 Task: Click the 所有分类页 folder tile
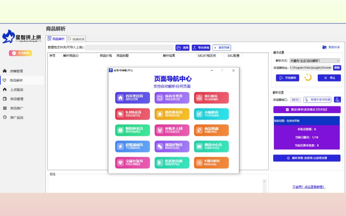(172, 98)
